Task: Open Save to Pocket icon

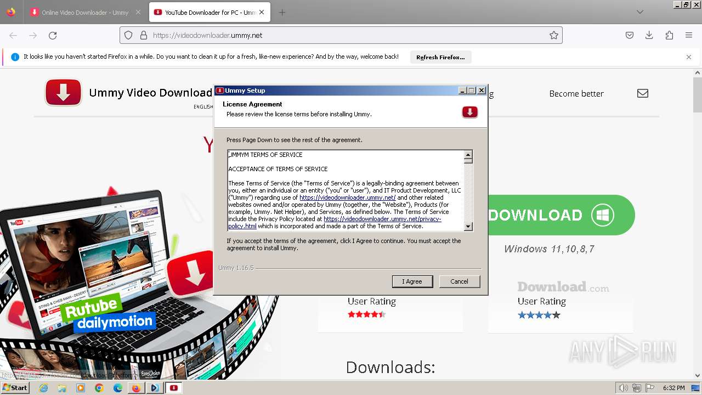Action: click(630, 35)
